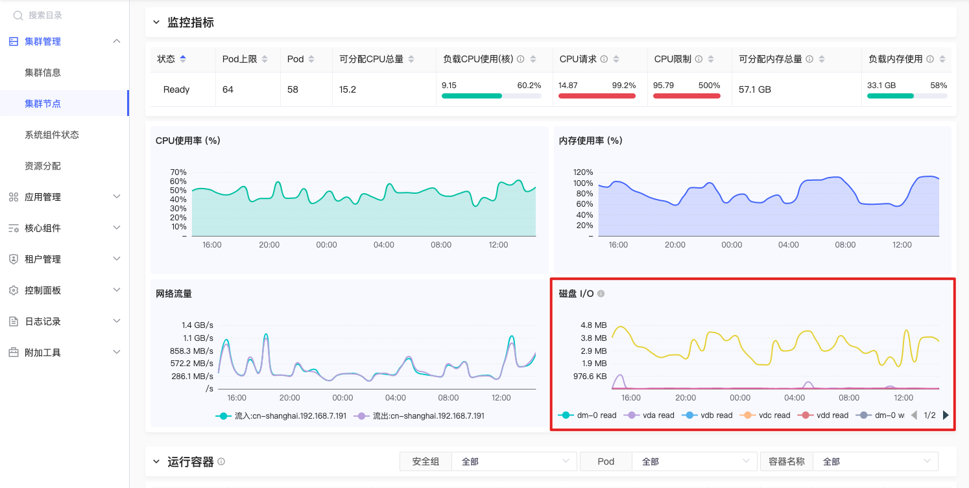Sort table by Pod上限 column arrows
This screenshot has width=969, height=488.
265,59
